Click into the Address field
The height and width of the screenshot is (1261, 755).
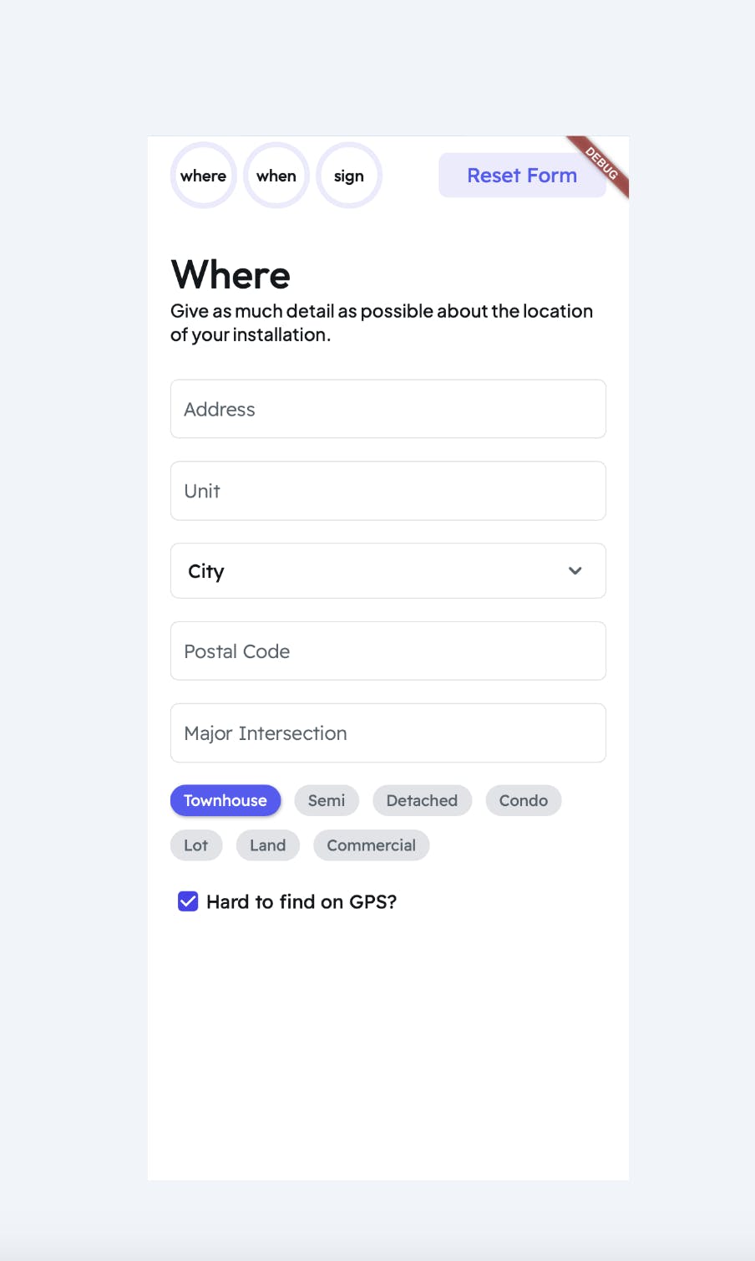tap(388, 409)
